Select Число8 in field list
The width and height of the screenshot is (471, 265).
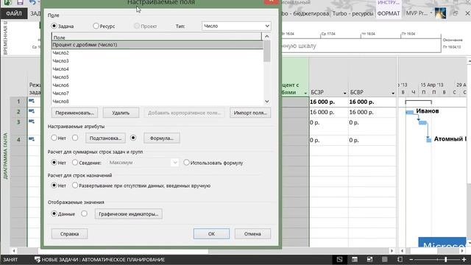click(x=157, y=102)
